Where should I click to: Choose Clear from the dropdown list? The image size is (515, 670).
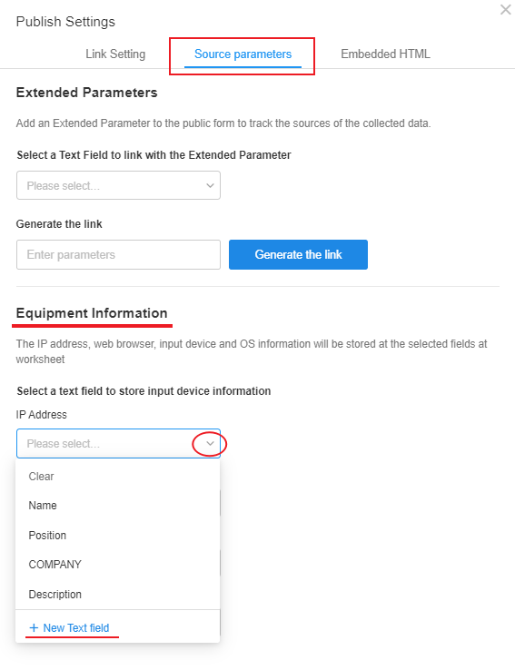click(117, 476)
